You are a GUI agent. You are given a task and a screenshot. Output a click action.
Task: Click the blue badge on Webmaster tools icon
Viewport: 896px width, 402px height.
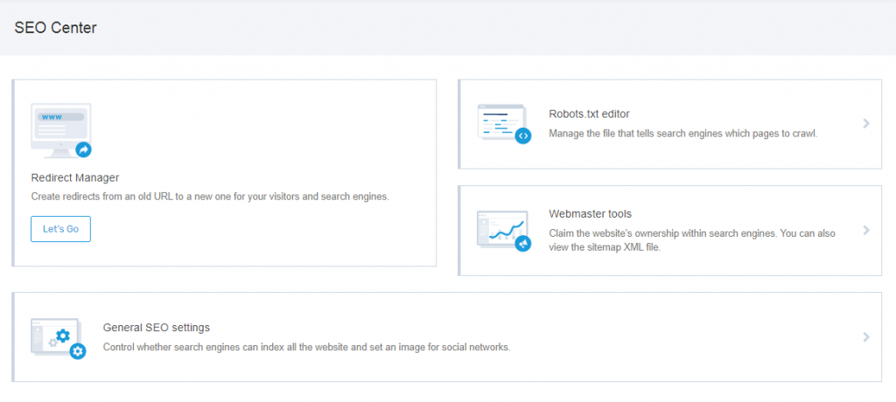click(x=523, y=244)
